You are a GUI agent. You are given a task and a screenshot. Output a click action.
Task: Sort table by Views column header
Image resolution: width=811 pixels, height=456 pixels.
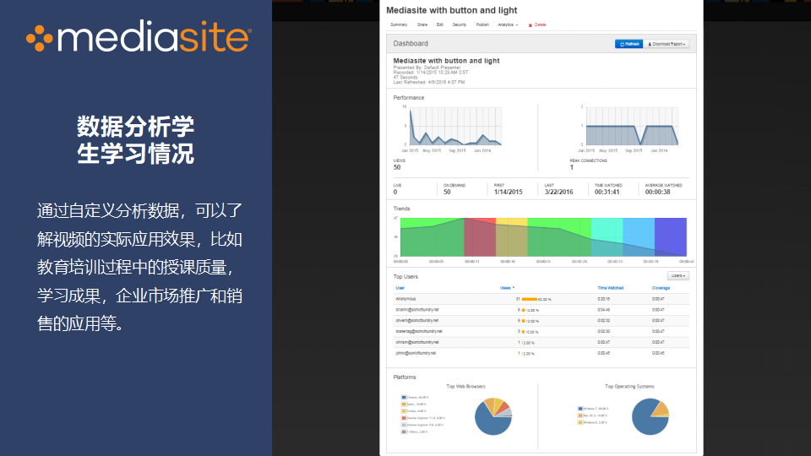(507, 288)
